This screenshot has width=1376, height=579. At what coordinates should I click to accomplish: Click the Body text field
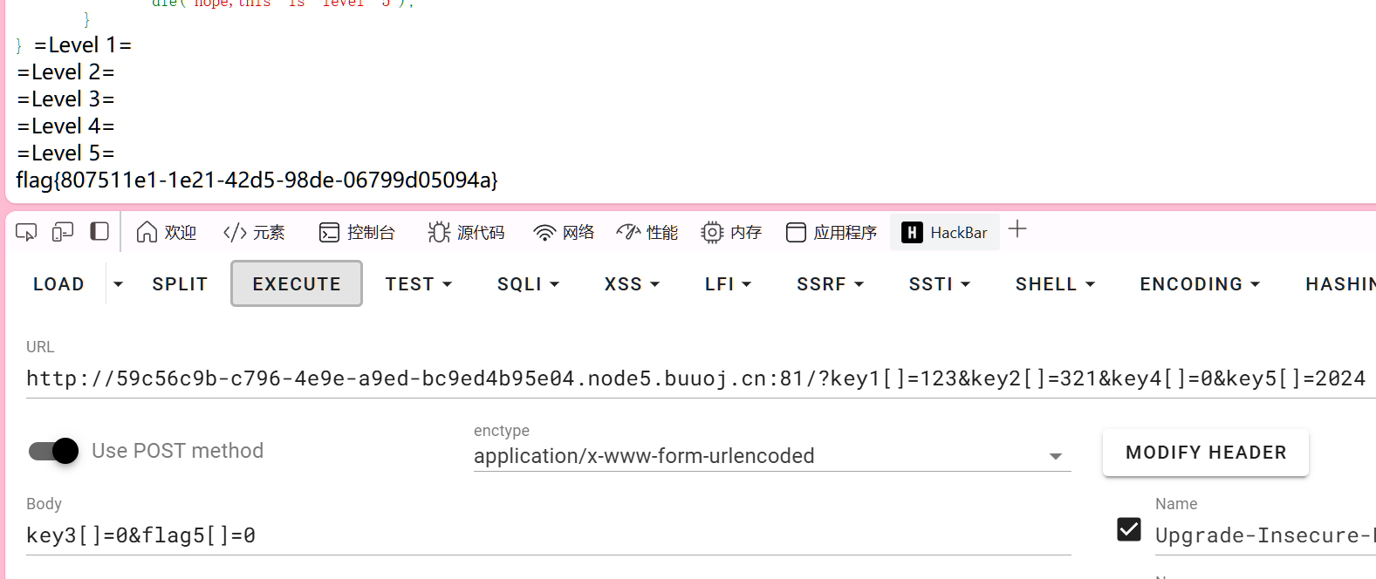548,535
